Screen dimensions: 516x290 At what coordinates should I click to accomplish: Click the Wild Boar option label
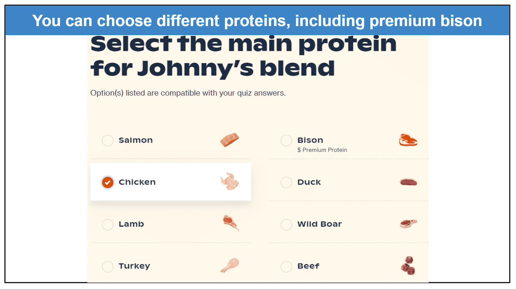click(x=320, y=224)
